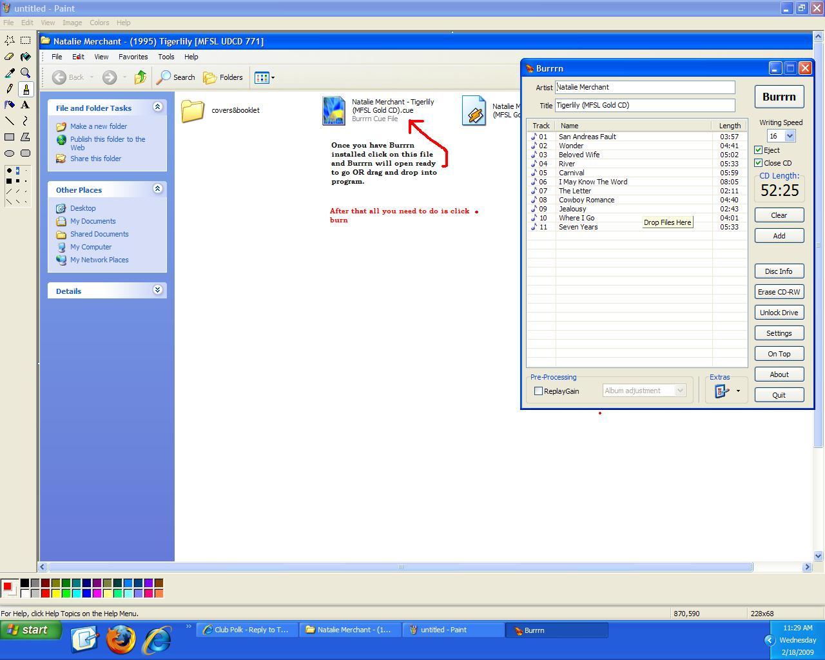This screenshot has height=660, width=825.
Task: Expand the Extras dropdown arrow
Action: 738,391
